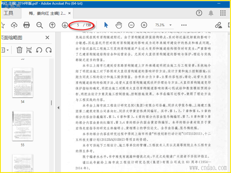Open the 工具 tab
The height and width of the screenshot is (173, 231).
[8, 13]
